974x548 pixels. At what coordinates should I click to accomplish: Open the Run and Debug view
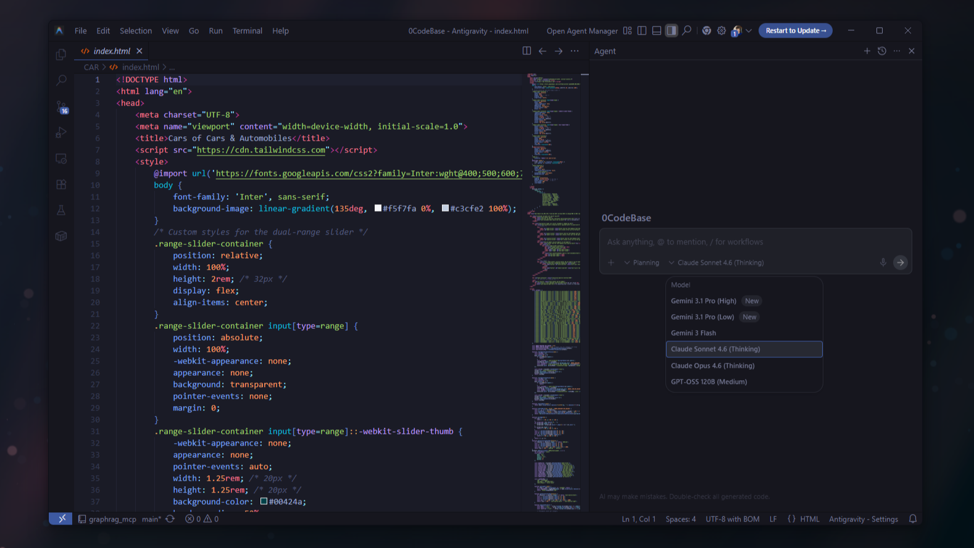pos(61,133)
